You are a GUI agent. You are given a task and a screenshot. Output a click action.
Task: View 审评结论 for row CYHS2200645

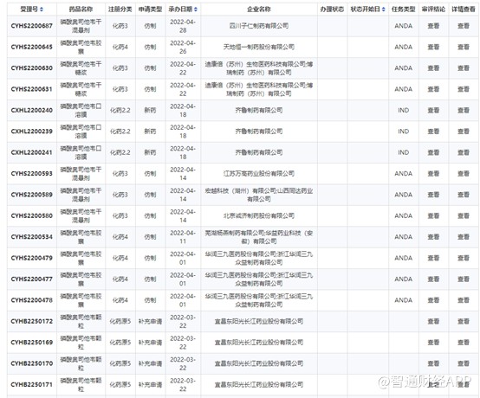[x=433, y=47]
